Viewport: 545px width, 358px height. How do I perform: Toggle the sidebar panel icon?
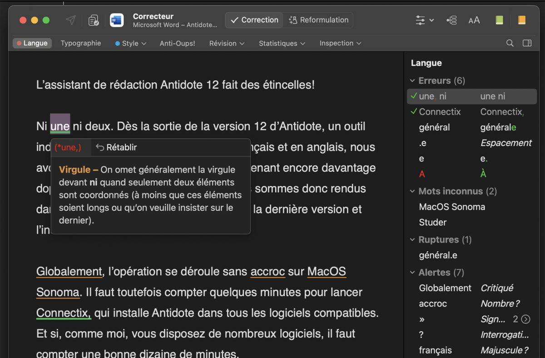tap(527, 43)
